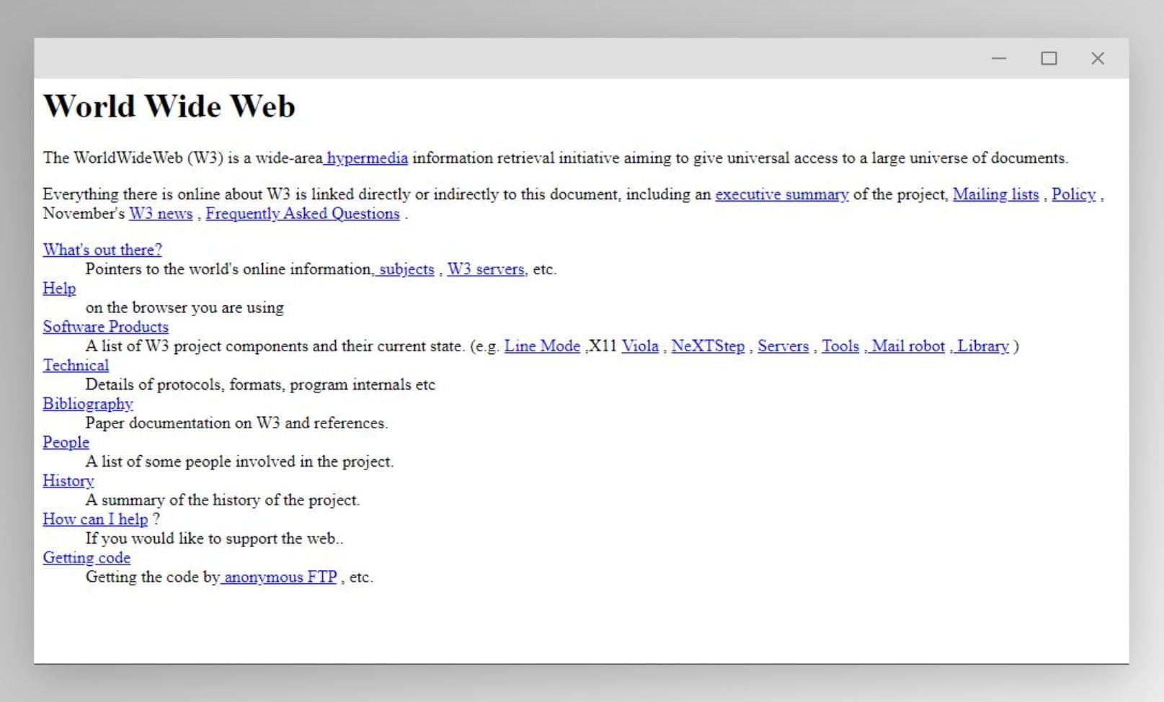This screenshot has width=1164, height=702.
Task: Follow the Mail robot link
Action: point(907,346)
